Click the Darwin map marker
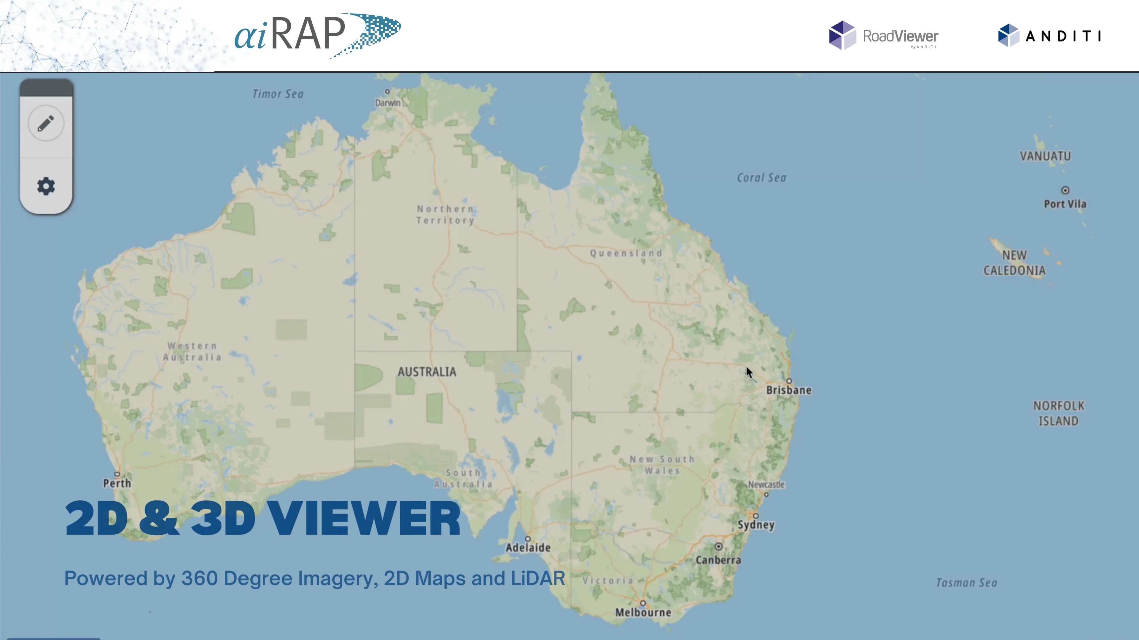Image resolution: width=1139 pixels, height=640 pixels. click(388, 92)
